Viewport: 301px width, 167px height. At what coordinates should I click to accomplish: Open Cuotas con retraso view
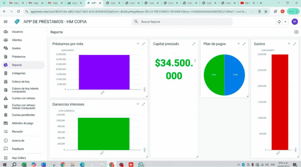pos(23,98)
